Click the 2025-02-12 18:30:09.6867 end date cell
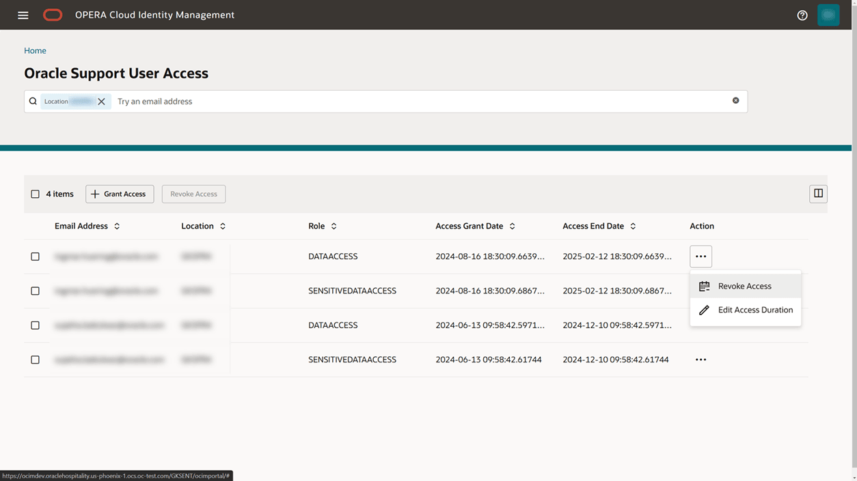Image resolution: width=857 pixels, height=481 pixels. [617, 291]
